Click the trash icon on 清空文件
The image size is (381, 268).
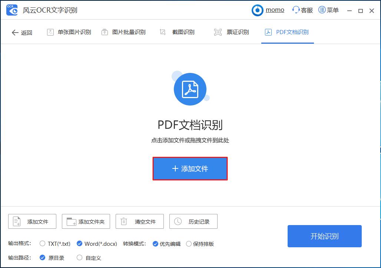(123, 221)
